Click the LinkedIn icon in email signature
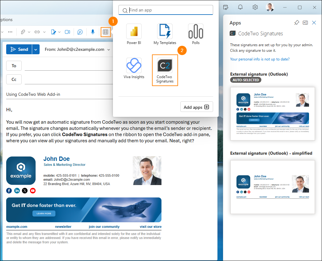The image size is (322, 261). coord(17,191)
